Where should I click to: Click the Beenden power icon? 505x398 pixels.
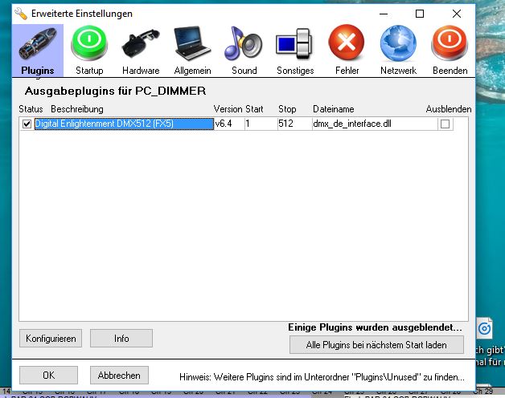[450, 43]
